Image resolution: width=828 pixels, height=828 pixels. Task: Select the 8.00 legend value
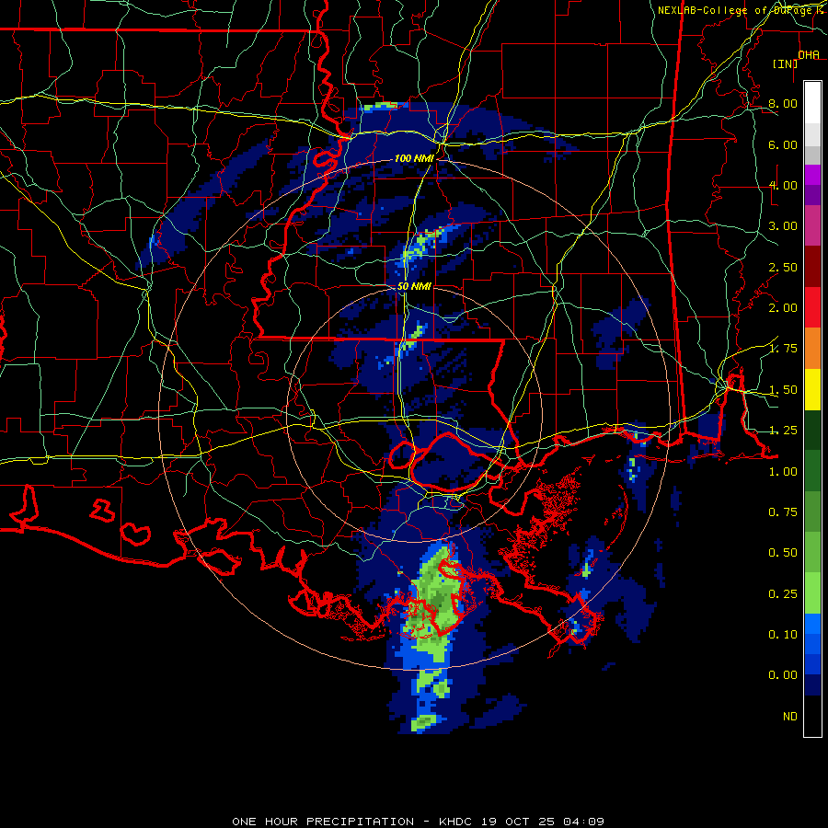tap(783, 103)
